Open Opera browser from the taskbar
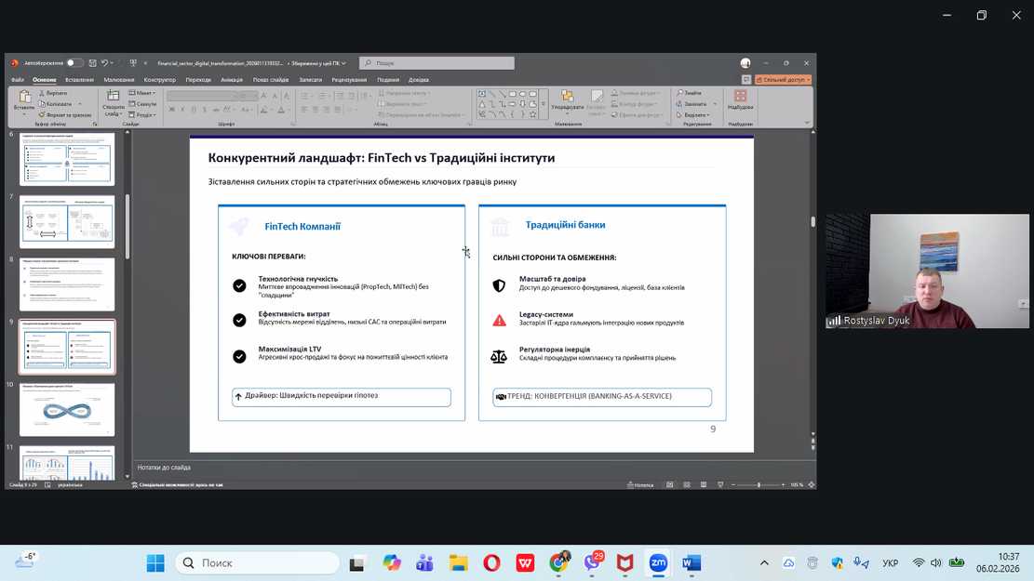 [x=491, y=563]
